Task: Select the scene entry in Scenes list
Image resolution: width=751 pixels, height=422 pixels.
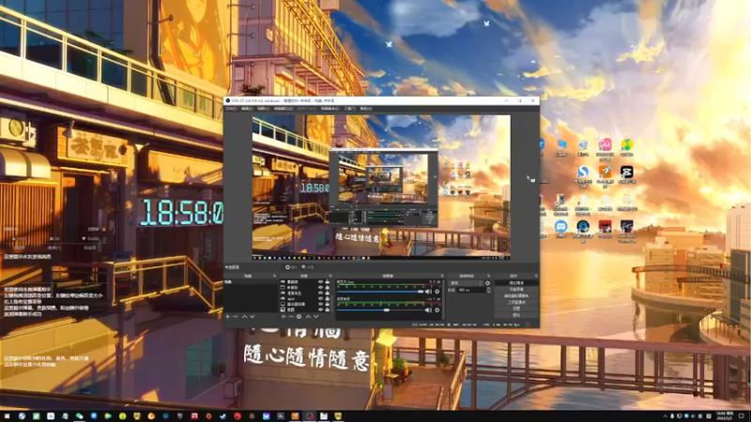Action: (251, 282)
